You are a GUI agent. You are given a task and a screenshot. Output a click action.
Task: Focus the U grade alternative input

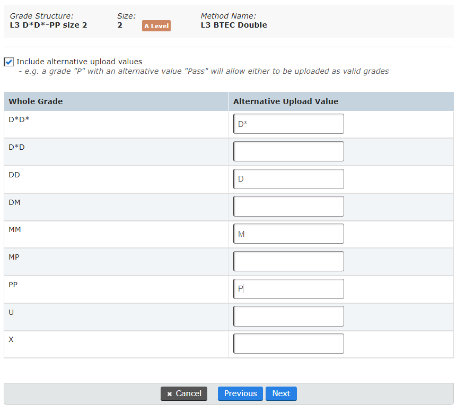click(x=288, y=316)
